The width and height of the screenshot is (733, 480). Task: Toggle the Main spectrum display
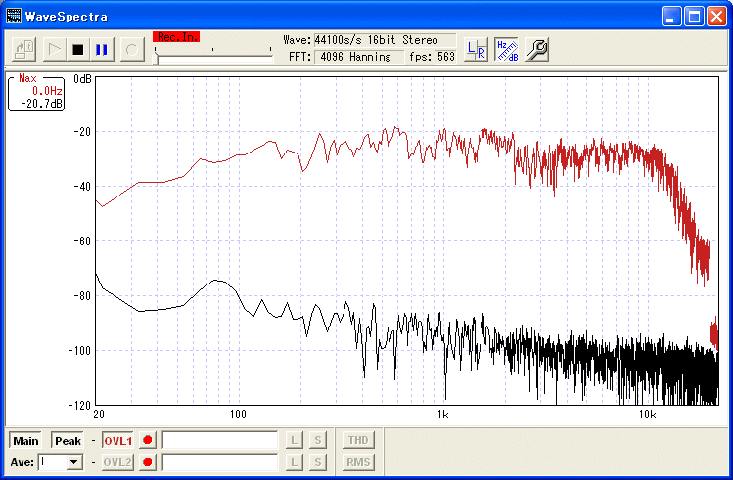coord(26,441)
